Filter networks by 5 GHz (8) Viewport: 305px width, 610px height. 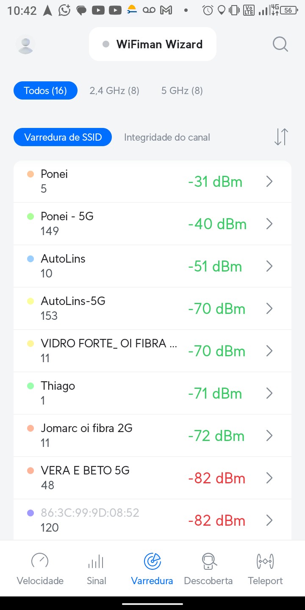click(x=182, y=91)
